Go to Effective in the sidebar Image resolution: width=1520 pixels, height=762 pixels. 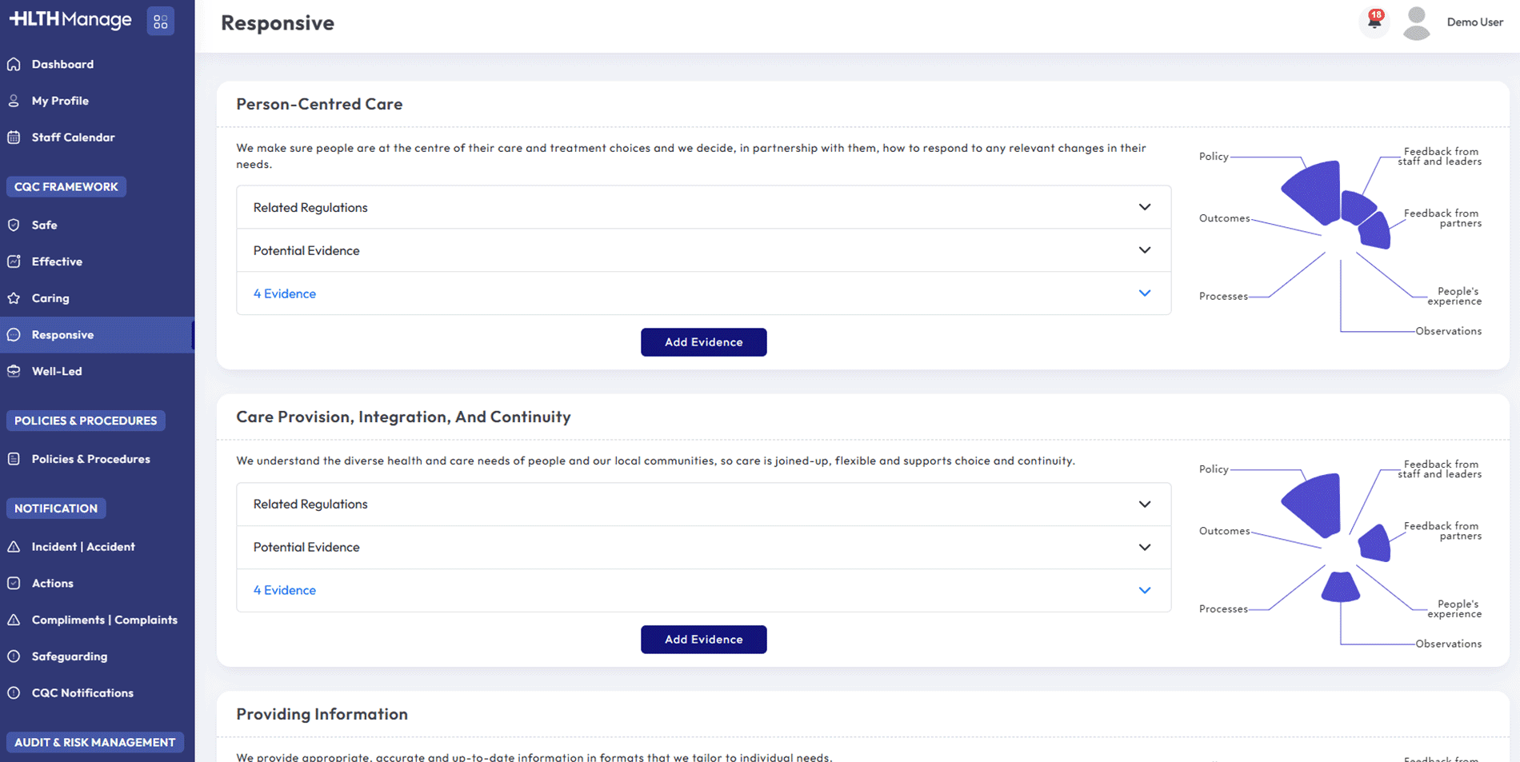[57, 261]
